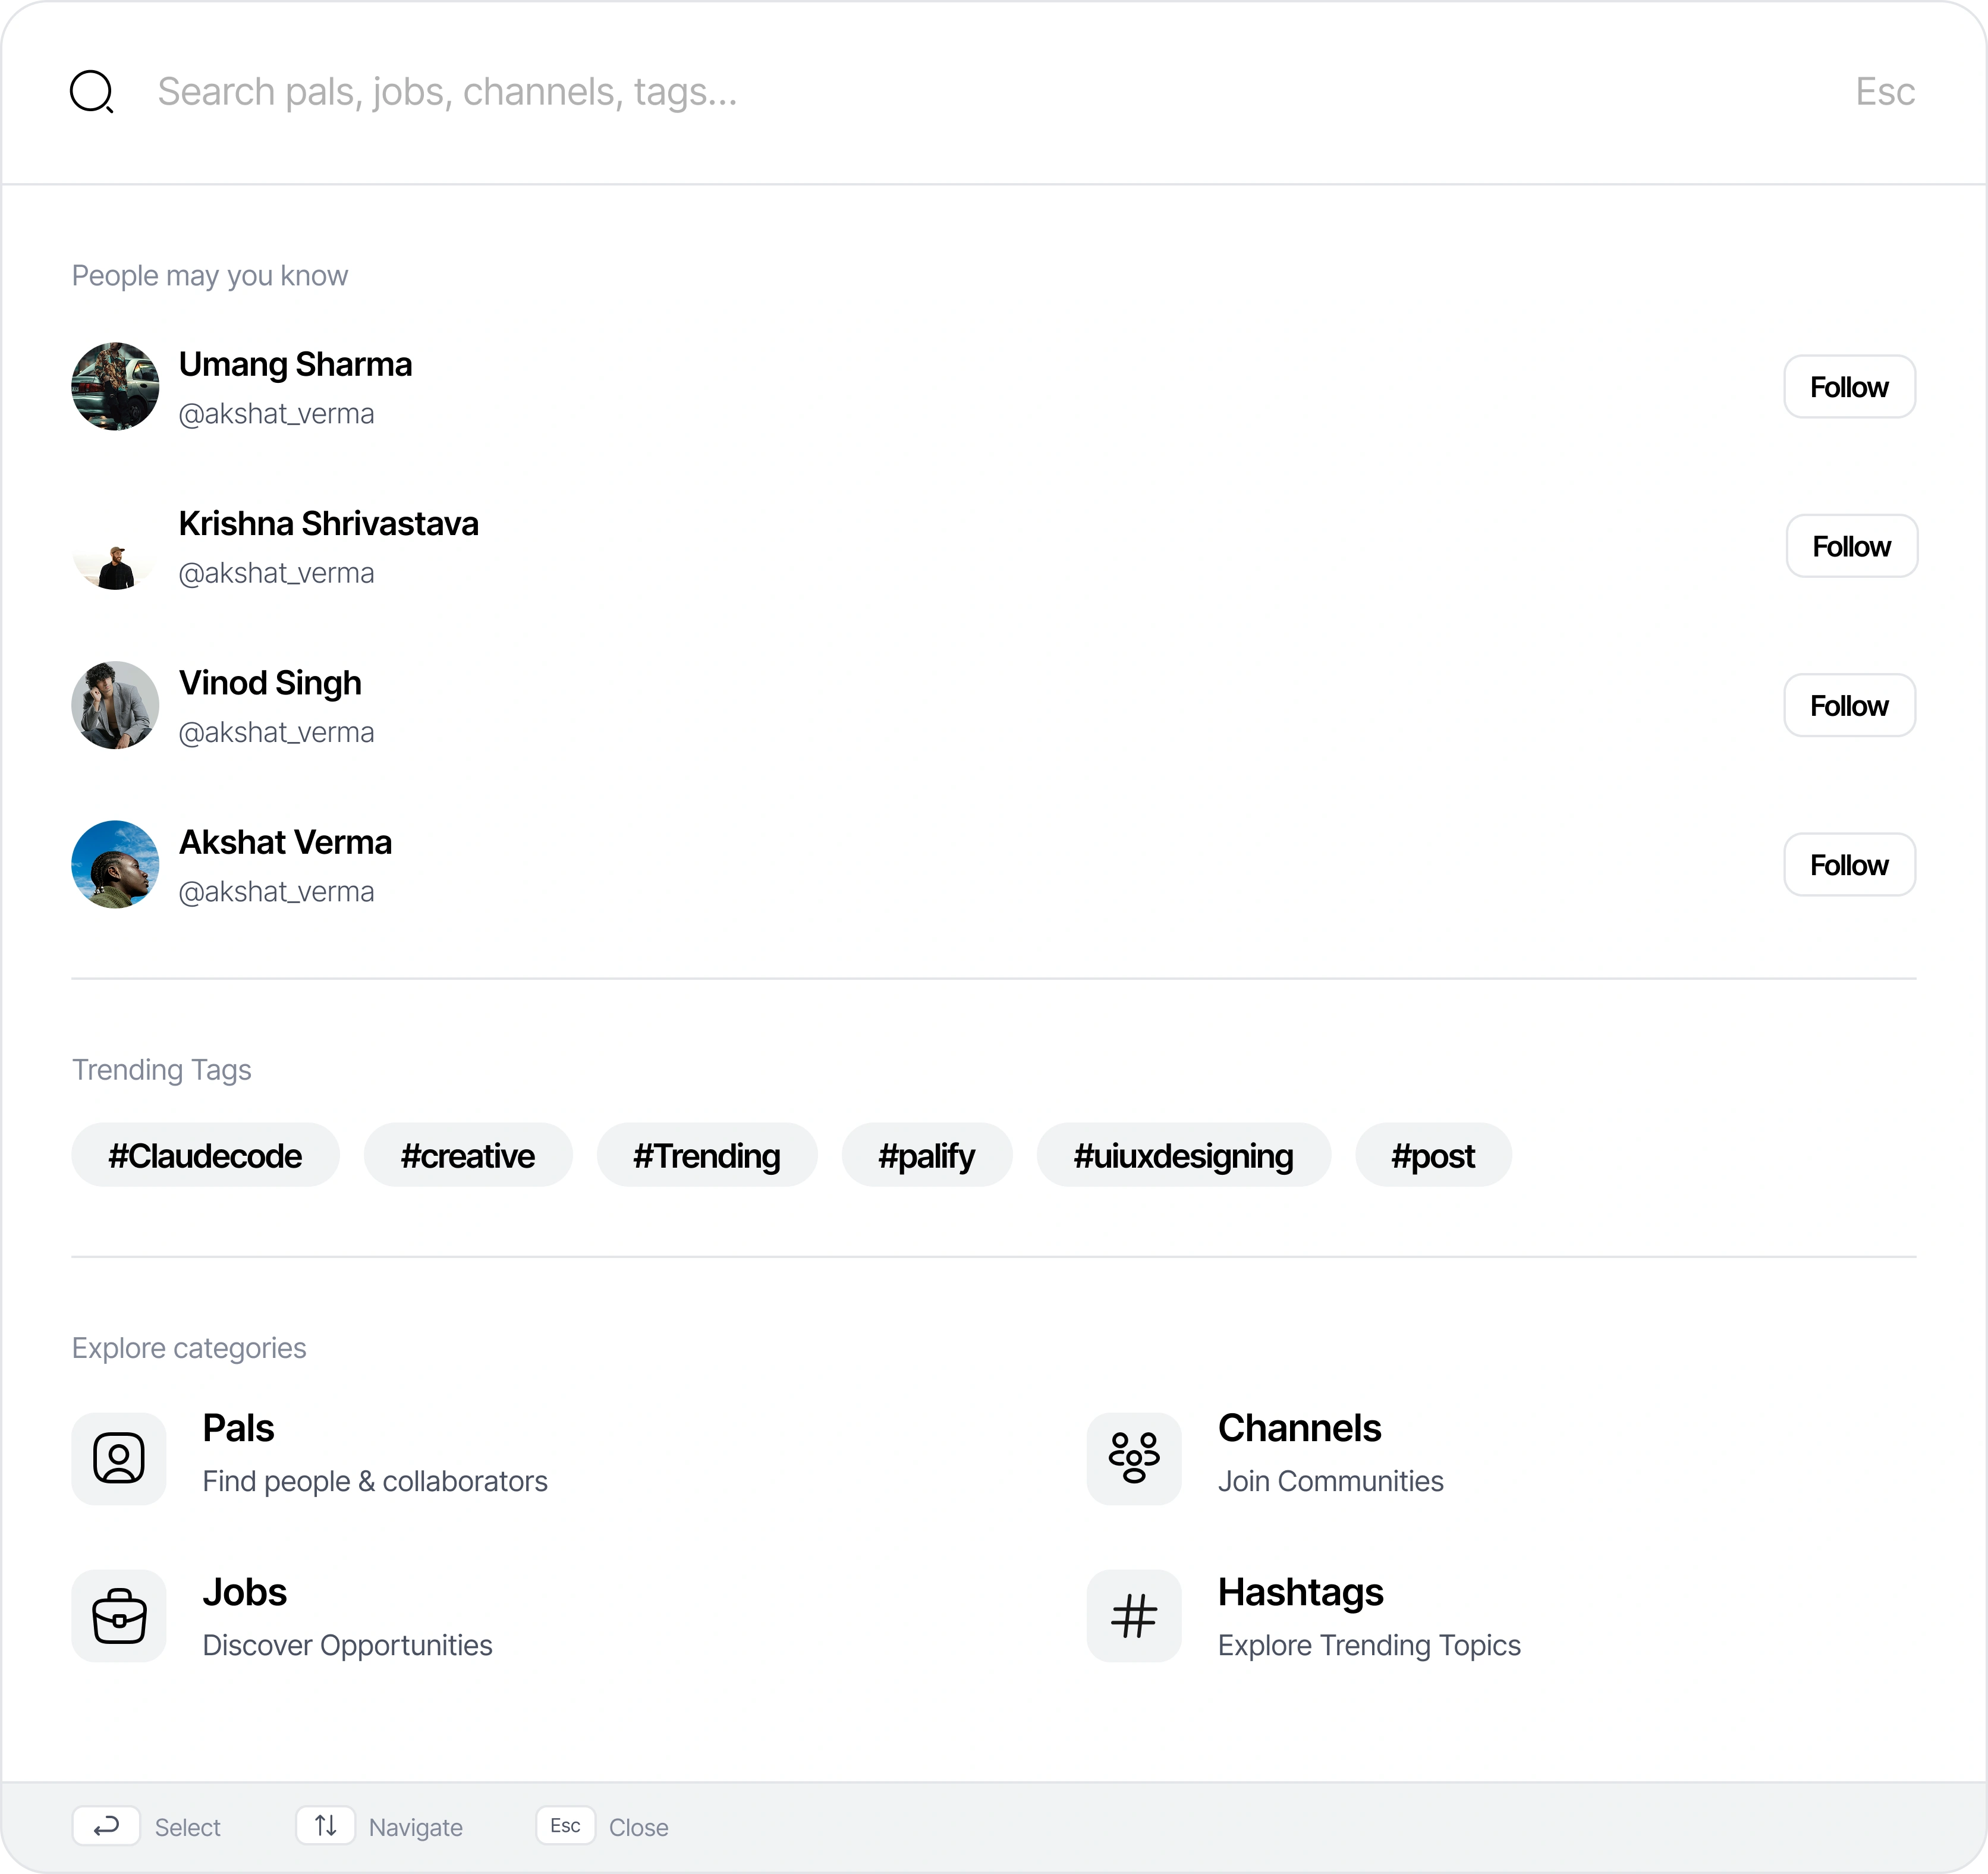1988x1874 pixels.
Task: Click the 'Trending Tags' heading
Action: point(161,1070)
